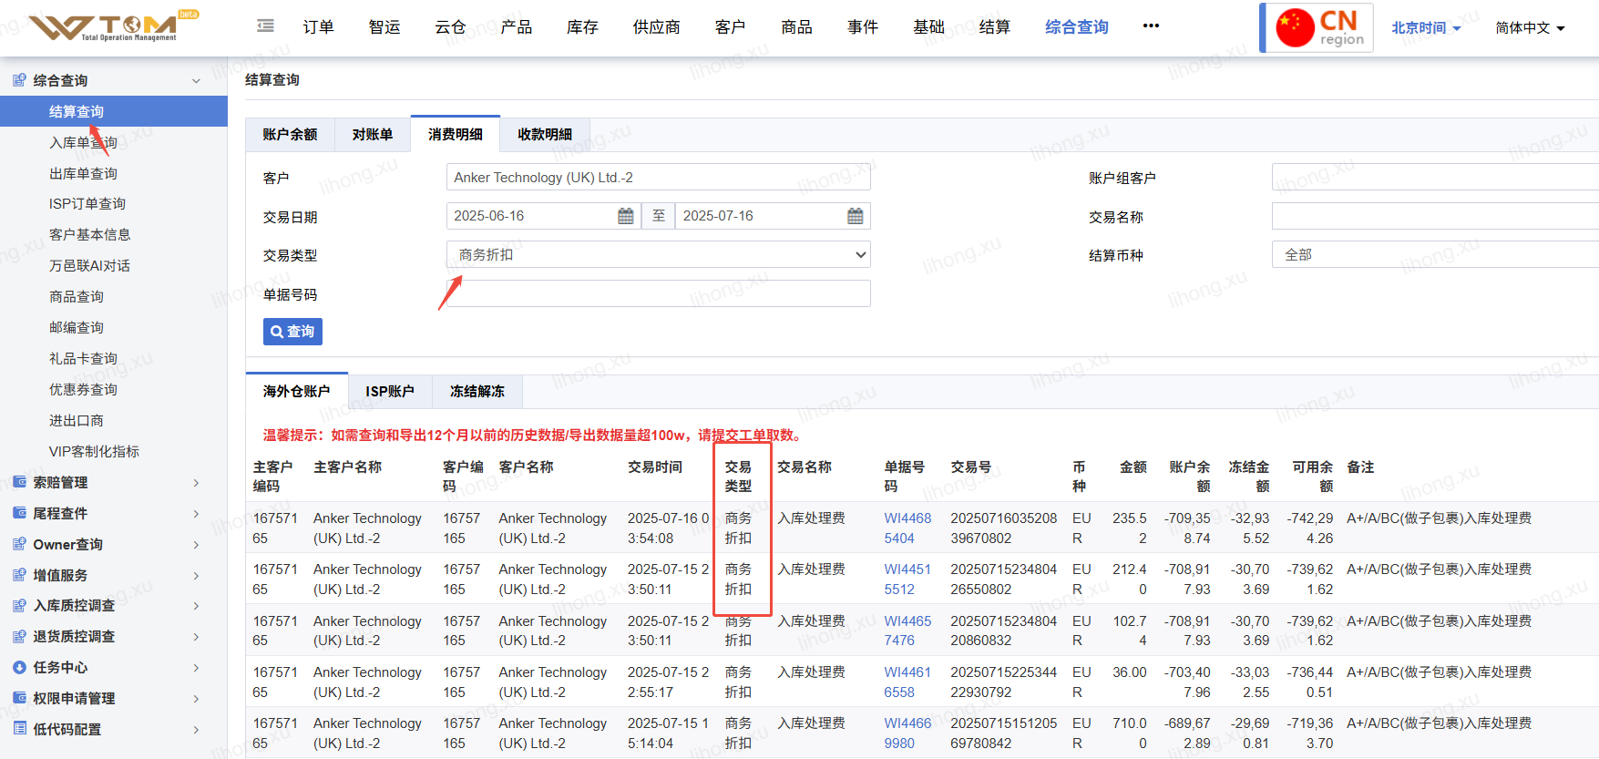
Task: Click the 交易时间 column header
Action: (x=654, y=467)
